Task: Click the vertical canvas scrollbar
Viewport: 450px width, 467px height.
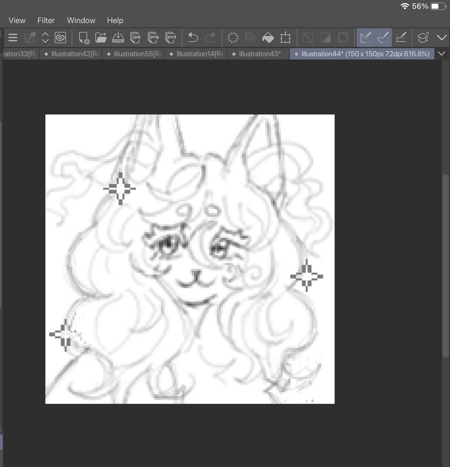Action: point(445,266)
